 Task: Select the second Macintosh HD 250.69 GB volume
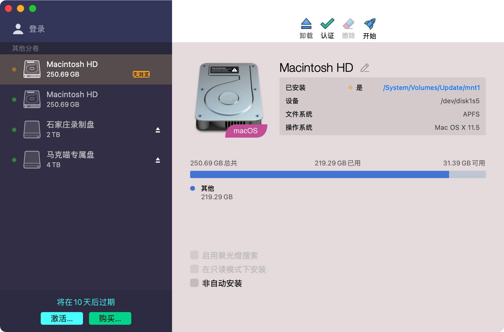click(86, 100)
